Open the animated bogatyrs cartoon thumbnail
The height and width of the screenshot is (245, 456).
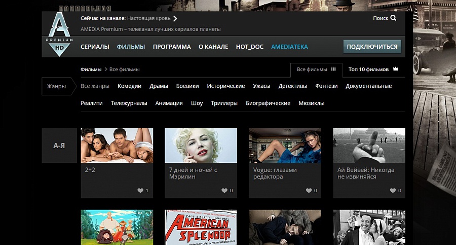117,228
